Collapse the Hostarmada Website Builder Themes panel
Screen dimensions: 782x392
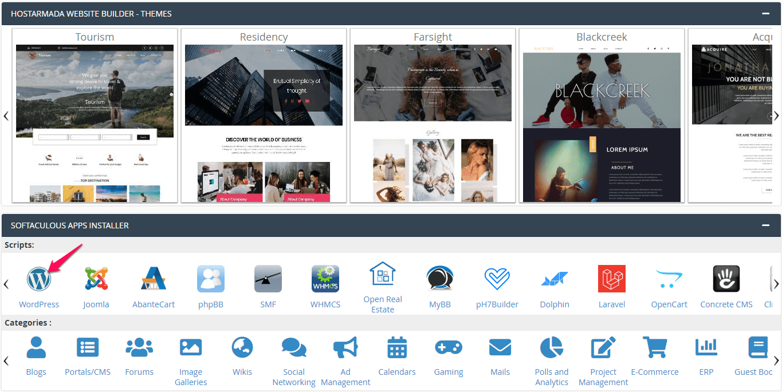(765, 14)
